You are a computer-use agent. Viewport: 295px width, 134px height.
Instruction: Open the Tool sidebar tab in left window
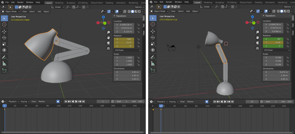(x=144, y=25)
